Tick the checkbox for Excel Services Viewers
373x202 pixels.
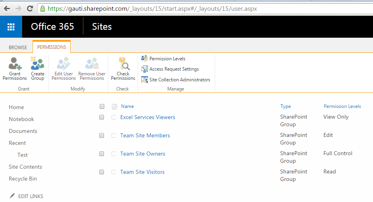pyautogui.click(x=102, y=117)
